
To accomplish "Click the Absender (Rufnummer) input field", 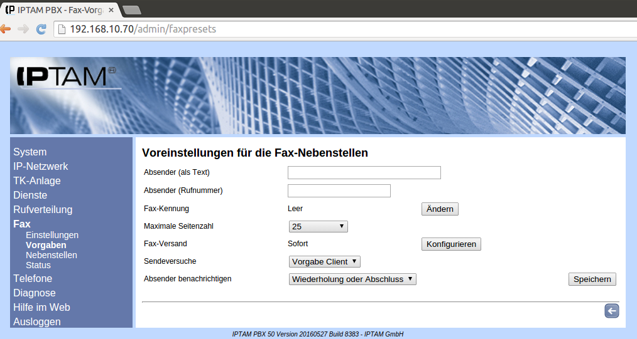I will tap(339, 191).
